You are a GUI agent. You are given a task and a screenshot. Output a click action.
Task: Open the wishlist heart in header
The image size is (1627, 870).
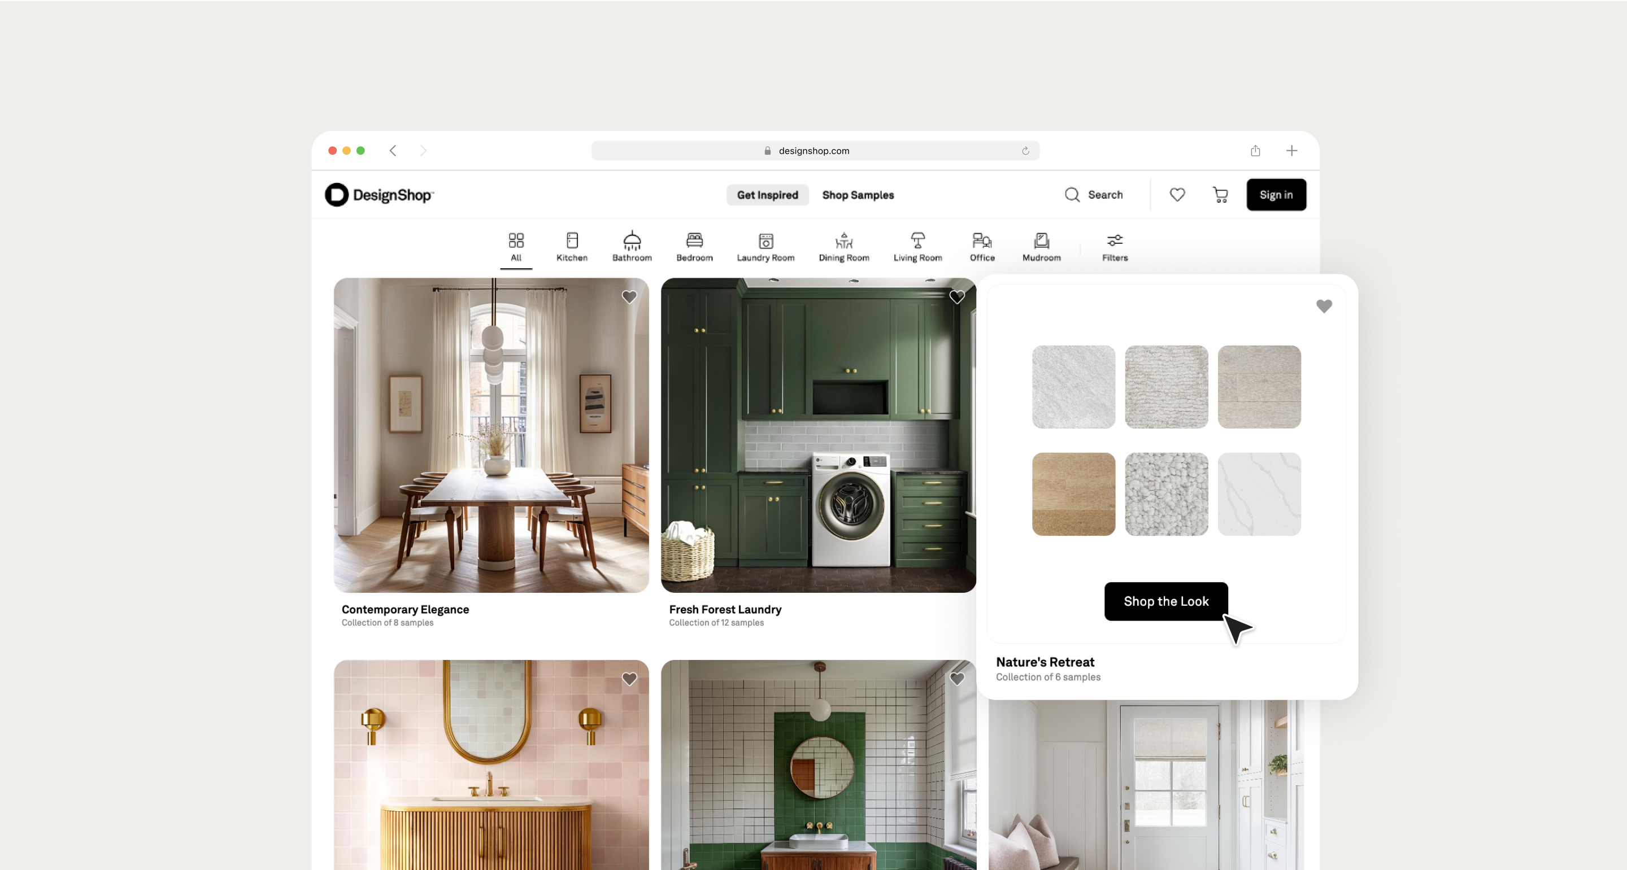tap(1177, 194)
